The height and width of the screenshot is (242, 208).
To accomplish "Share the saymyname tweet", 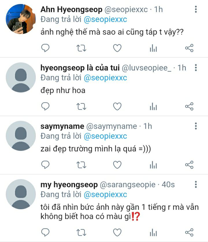I will point(189,165).
